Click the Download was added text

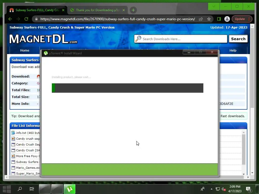click(26, 67)
